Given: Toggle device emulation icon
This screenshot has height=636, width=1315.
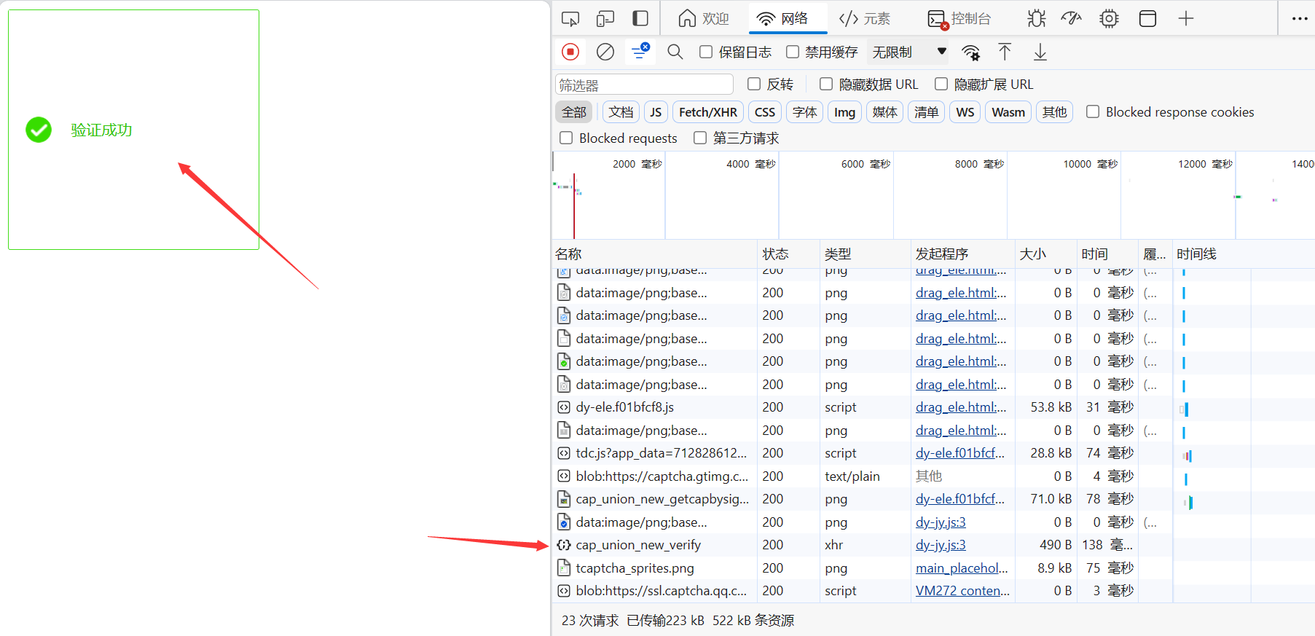Looking at the screenshot, I should tap(605, 19).
